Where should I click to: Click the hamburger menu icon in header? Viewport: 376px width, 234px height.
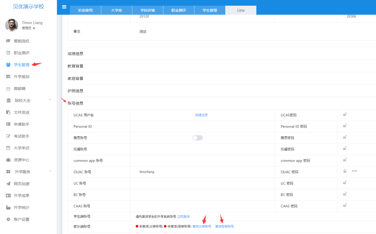[64, 7]
